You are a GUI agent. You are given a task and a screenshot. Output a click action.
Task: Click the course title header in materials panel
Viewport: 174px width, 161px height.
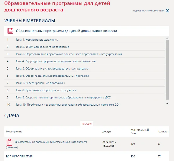66,31
